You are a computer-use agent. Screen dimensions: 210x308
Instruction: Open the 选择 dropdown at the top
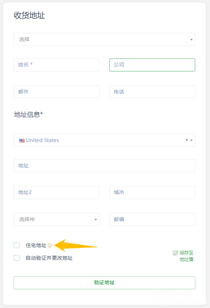(x=104, y=39)
